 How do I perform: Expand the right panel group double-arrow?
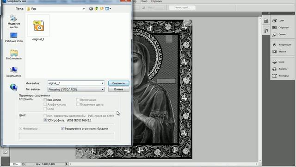coord(293,13)
